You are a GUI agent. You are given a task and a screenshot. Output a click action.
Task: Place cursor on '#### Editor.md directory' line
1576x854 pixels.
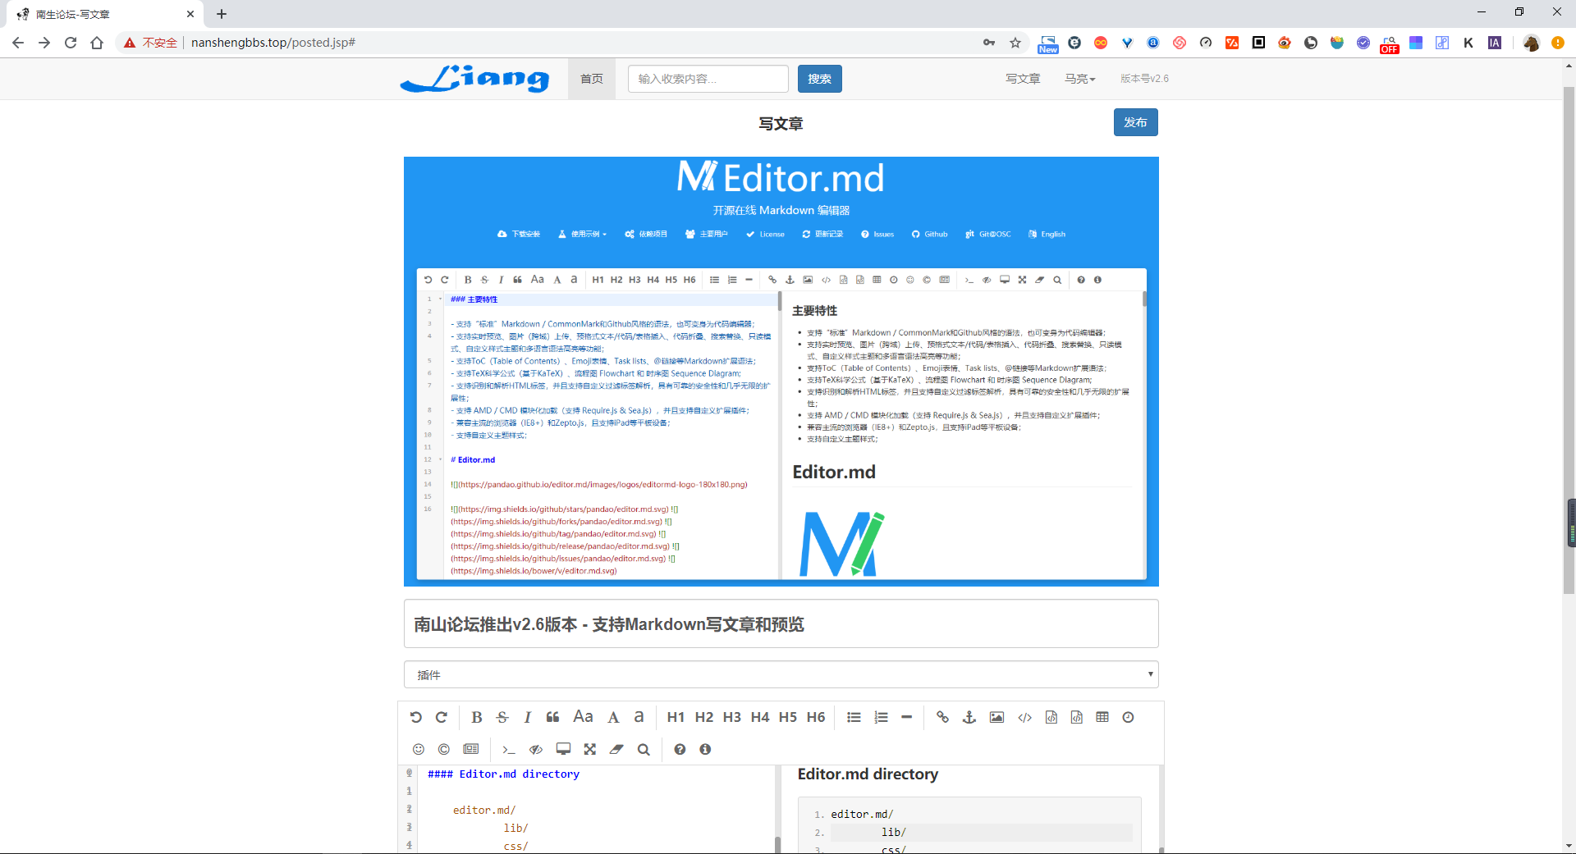point(503,774)
